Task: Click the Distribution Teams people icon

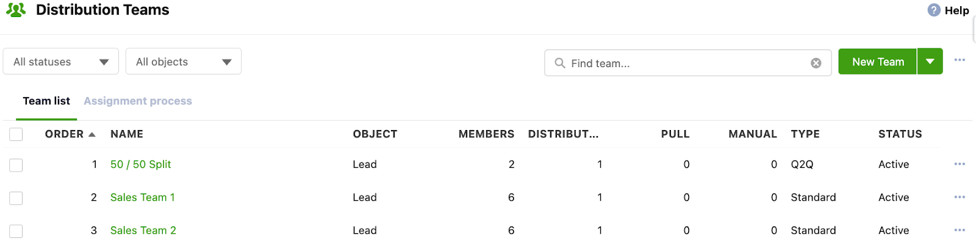Action: pyautogui.click(x=16, y=10)
